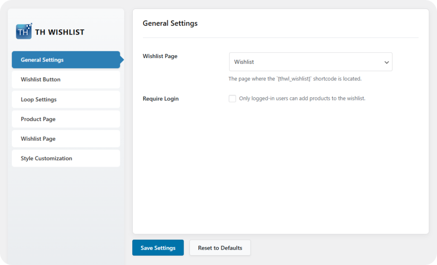This screenshot has height=265, width=437.
Task: Click the Require Login field label
Action: [x=160, y=99]
